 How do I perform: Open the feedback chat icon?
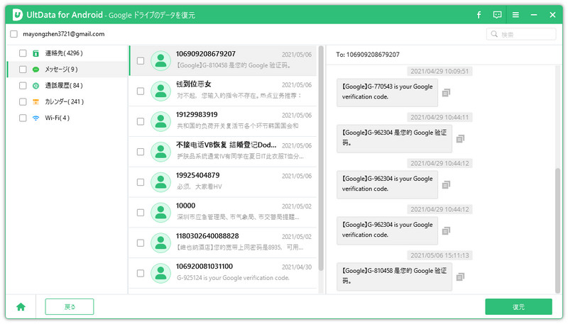click(x=497, y=14)
